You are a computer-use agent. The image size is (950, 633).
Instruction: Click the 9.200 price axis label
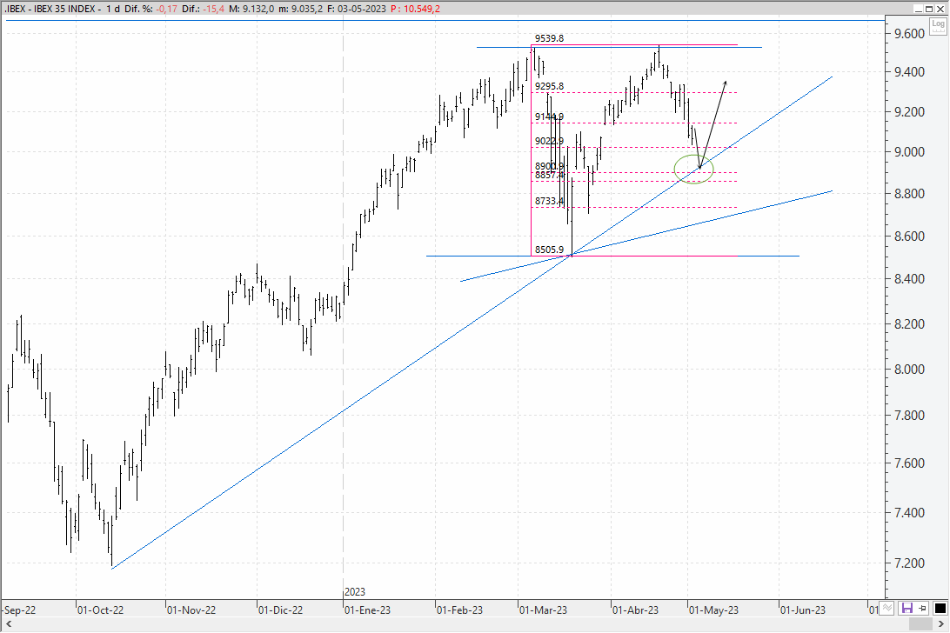click(909, 112)
